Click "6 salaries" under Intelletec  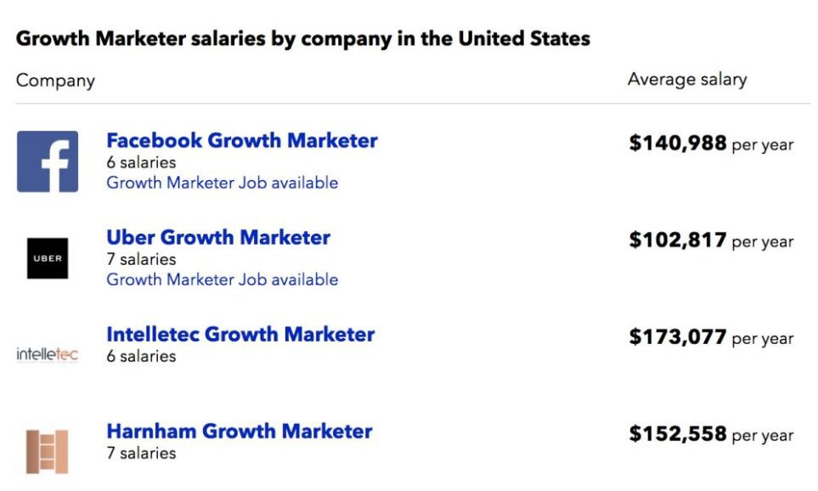click(x=141, y=356)
